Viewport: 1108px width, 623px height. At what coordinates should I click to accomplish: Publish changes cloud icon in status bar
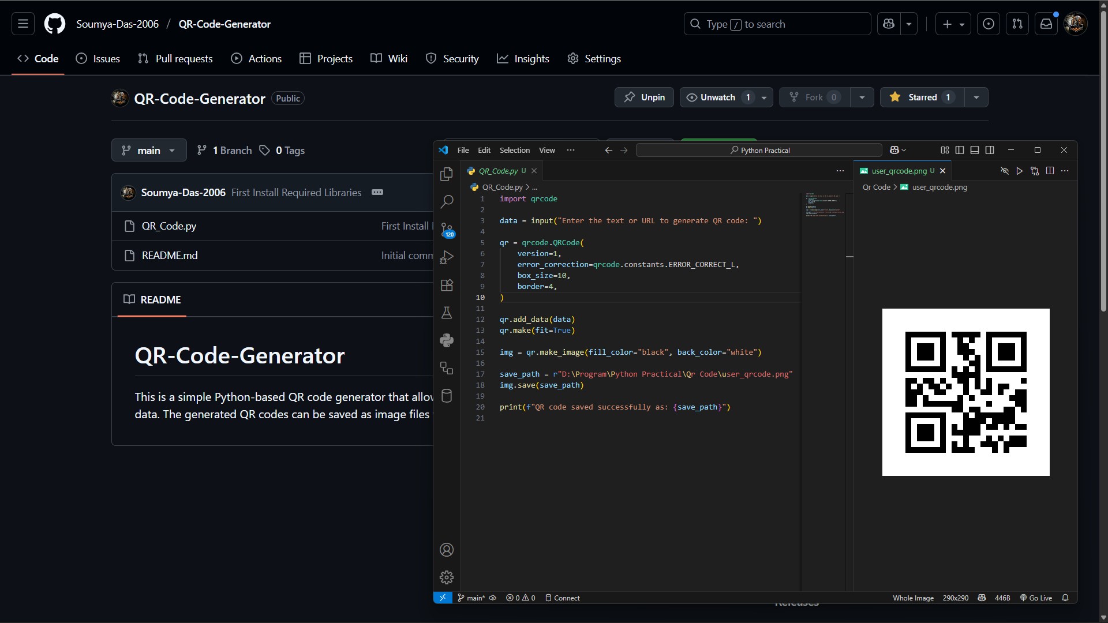click(x=493, y=598)
